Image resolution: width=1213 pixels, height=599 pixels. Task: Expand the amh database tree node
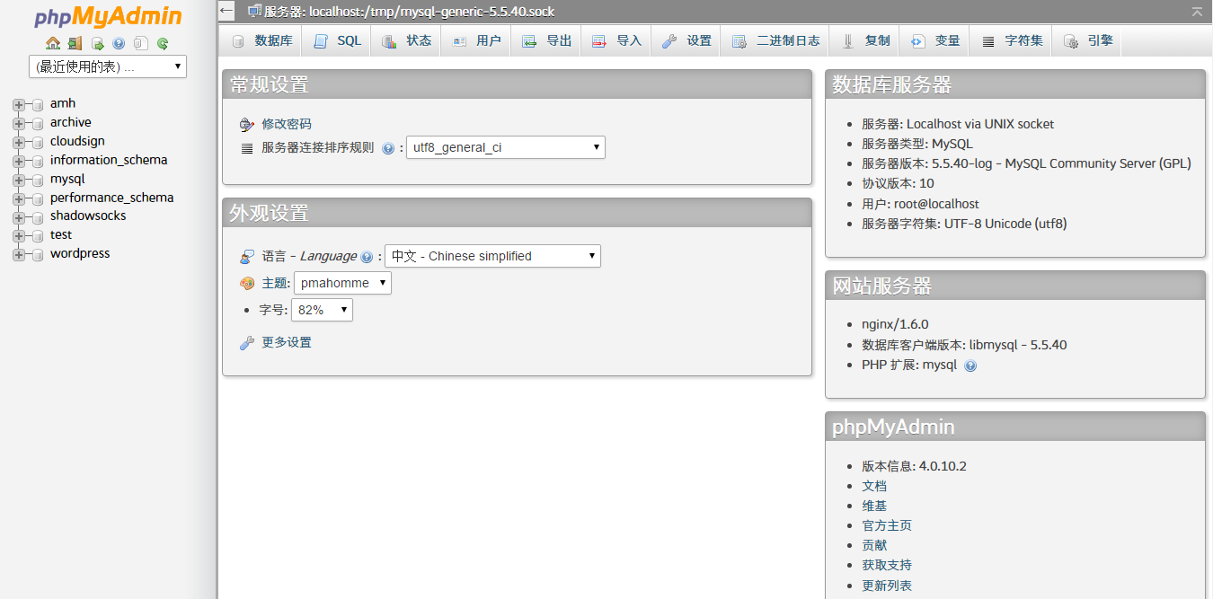(18, 104)
